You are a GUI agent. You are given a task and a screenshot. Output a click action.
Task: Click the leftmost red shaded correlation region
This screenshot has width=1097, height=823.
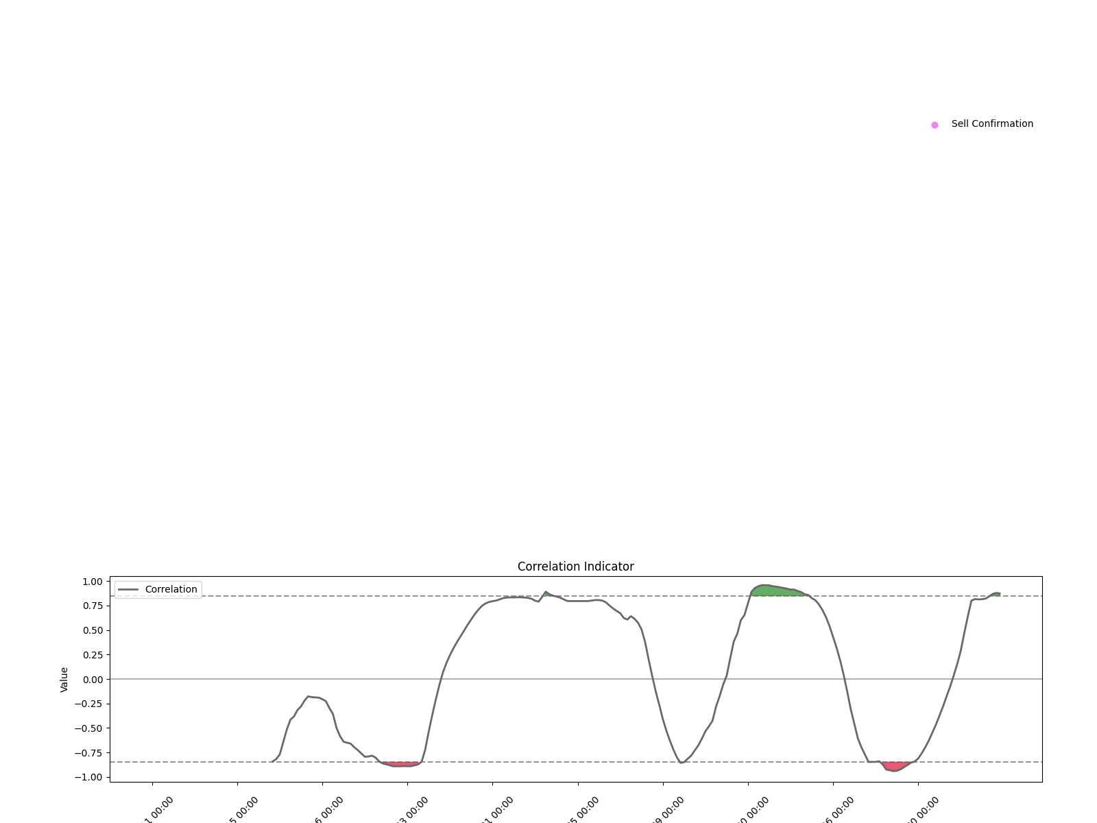401,764
